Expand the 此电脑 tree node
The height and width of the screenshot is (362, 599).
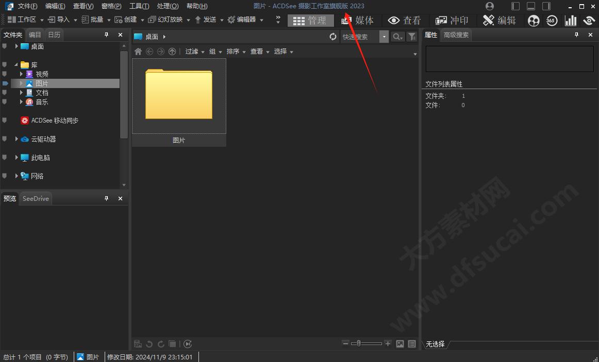click(16, 157)
